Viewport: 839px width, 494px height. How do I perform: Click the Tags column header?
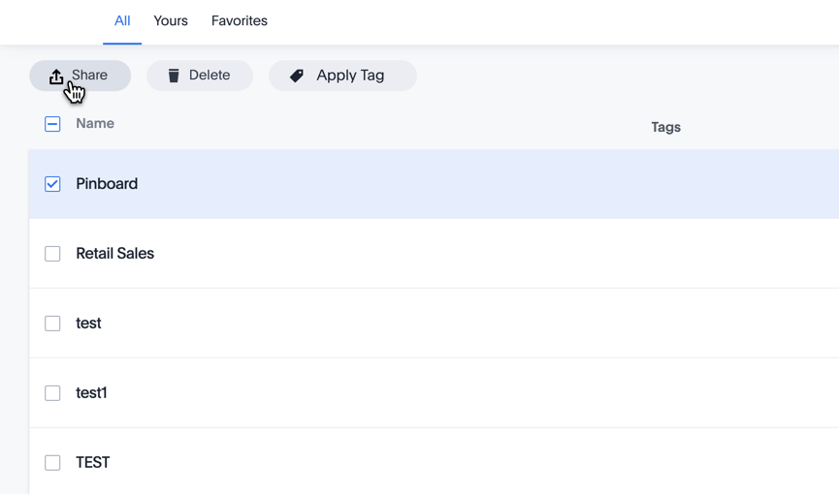pyautogui.click(x=665, y=127)
